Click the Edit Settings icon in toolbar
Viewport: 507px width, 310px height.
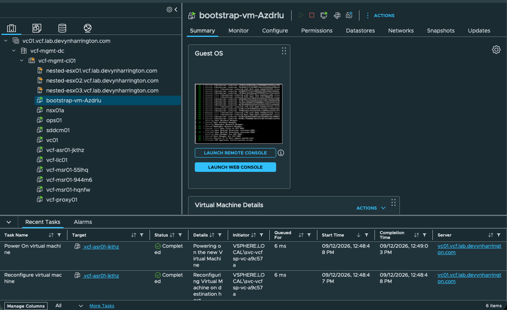[x=337, y=15]
